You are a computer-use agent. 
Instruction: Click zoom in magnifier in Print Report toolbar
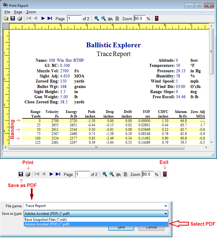tap(96, 18)
